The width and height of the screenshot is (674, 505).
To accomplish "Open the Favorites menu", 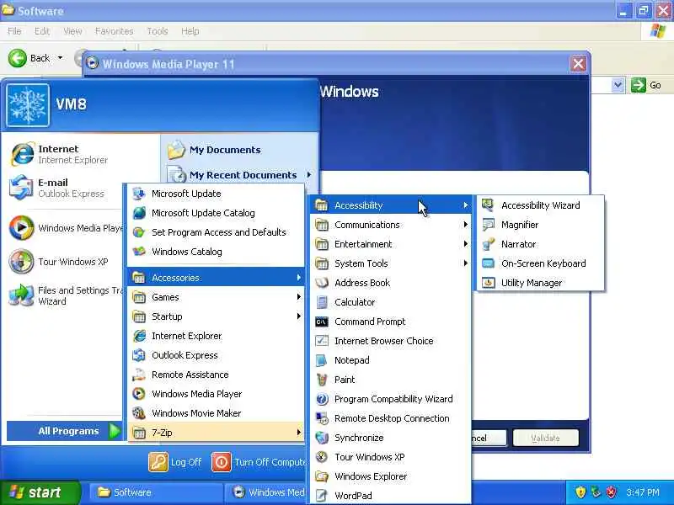I will pyautogui.click(x=114, y=31).
